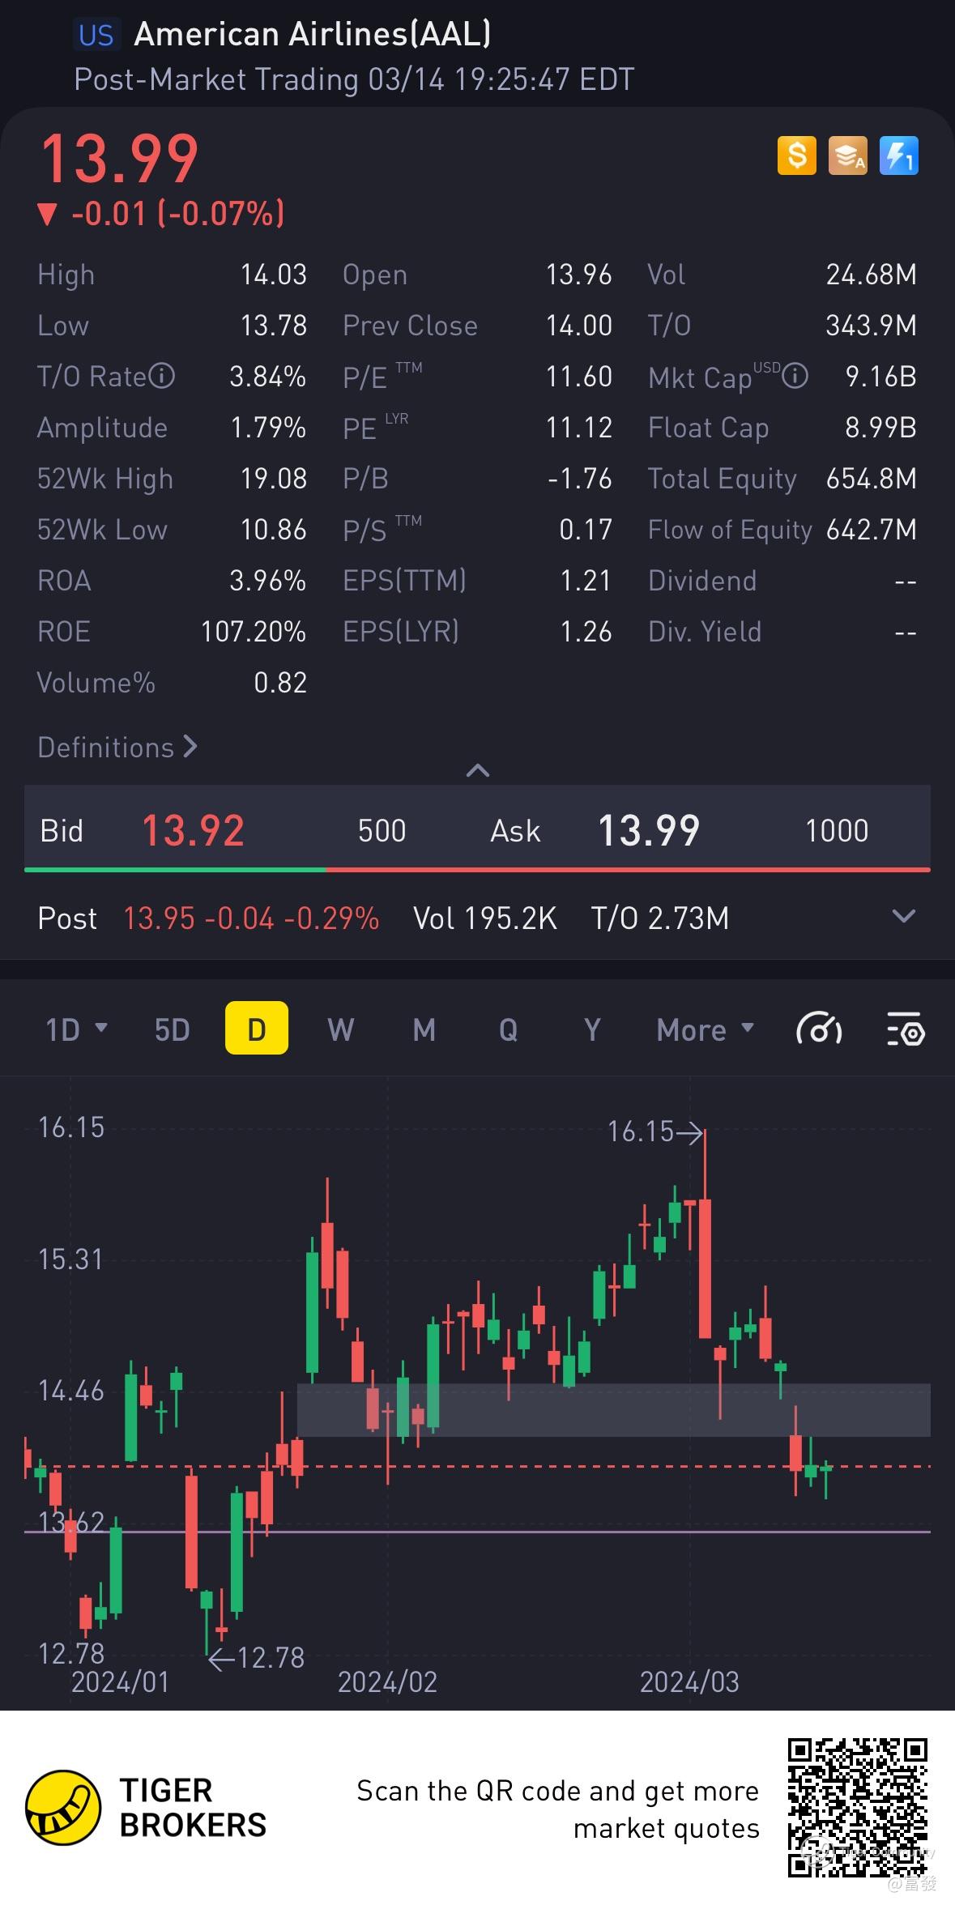The height and width of the screenshot is (1905, 955).
Task: Tap the 2024/02 date label on chart
Action: (387, 1682)
